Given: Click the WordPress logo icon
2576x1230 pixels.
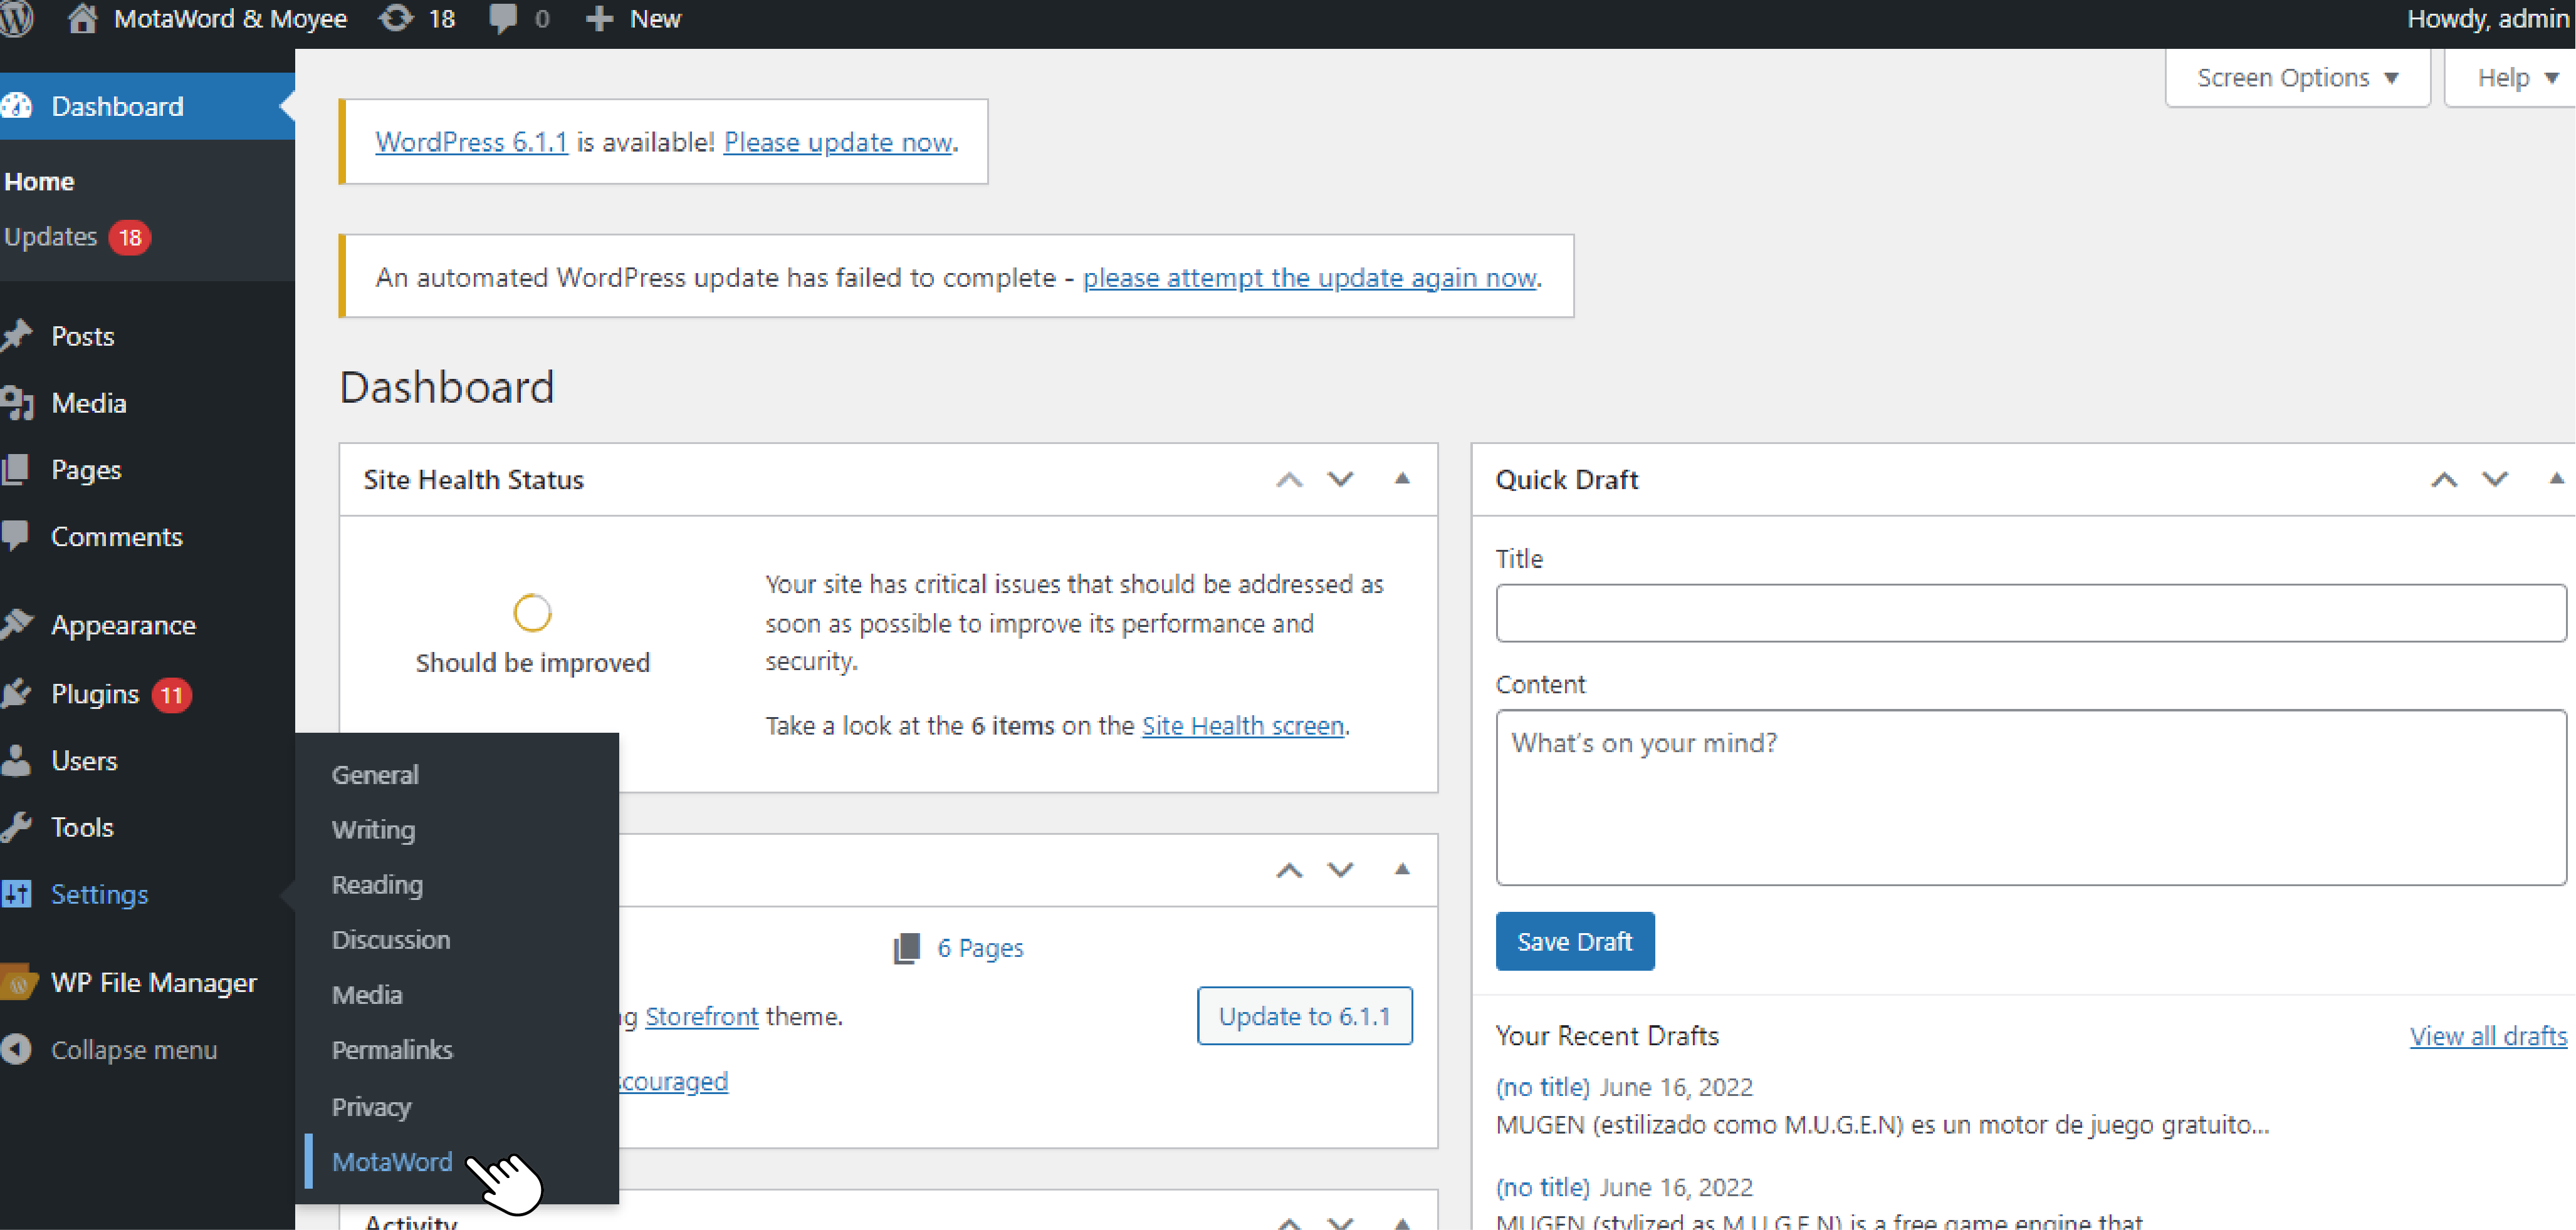Looking at the screenshot, I should click(x=16, y=18).
